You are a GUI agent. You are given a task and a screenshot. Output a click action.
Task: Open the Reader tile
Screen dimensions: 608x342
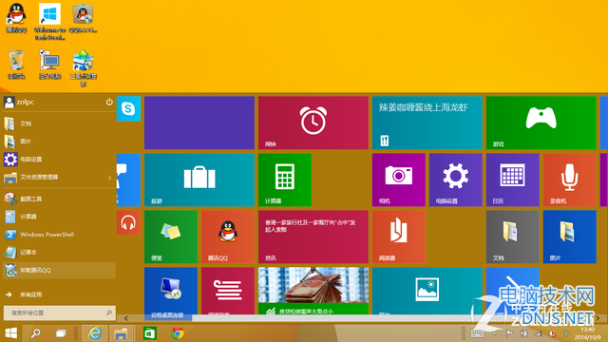coord(399,237)
